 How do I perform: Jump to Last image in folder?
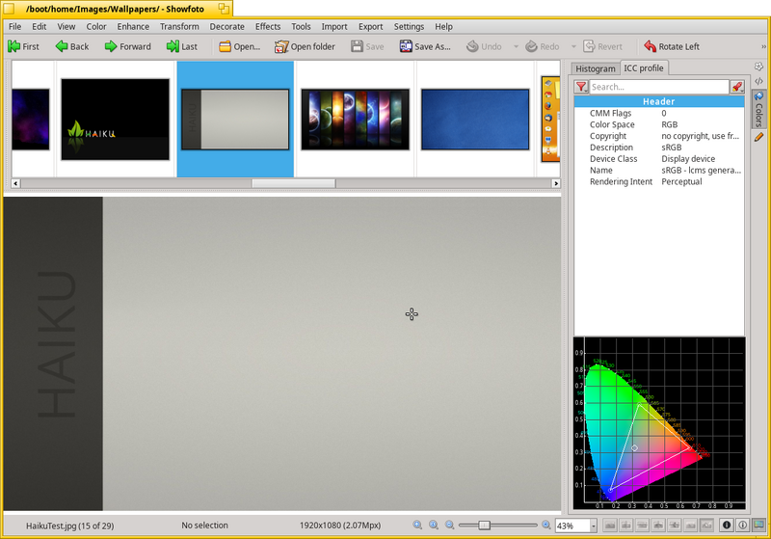pos(181,46)
